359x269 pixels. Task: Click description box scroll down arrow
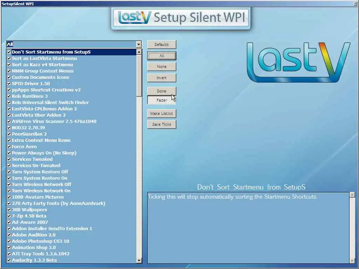point(352,261)
